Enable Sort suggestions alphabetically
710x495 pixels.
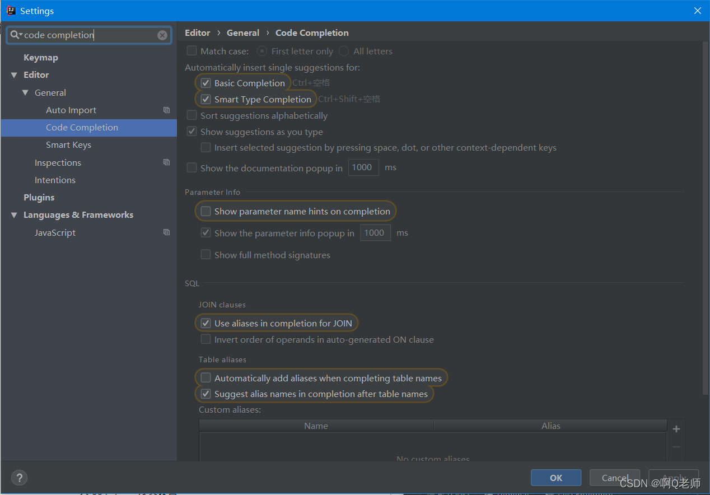coord(191,115)
